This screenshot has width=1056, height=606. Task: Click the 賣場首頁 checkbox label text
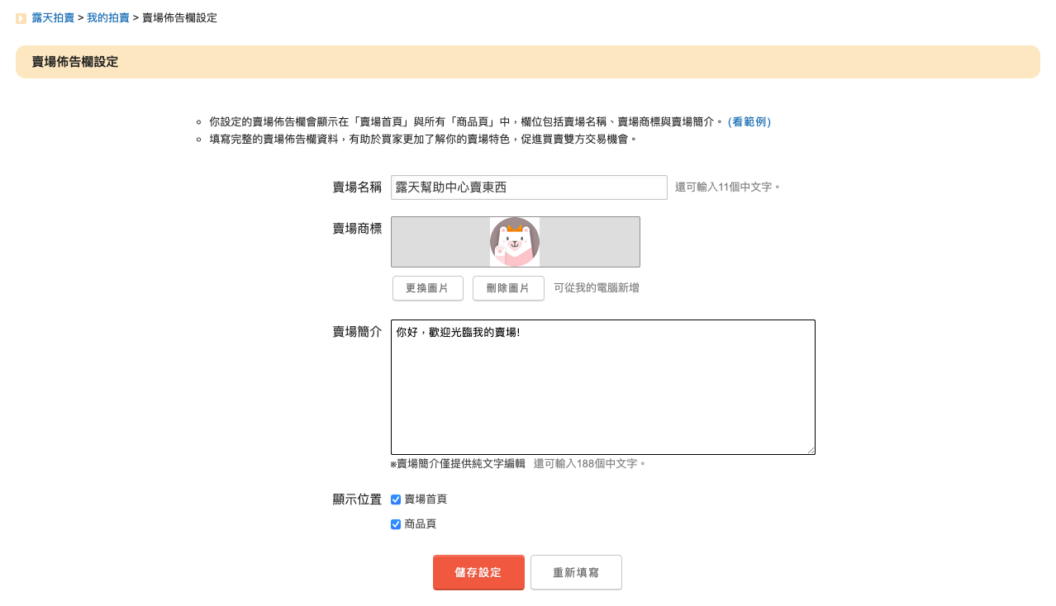pos(426,499)
